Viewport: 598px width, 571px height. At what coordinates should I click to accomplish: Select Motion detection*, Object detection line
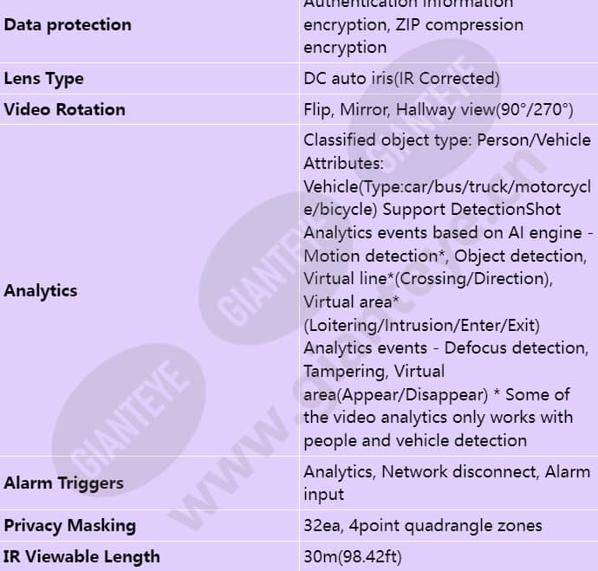[445, 256]
